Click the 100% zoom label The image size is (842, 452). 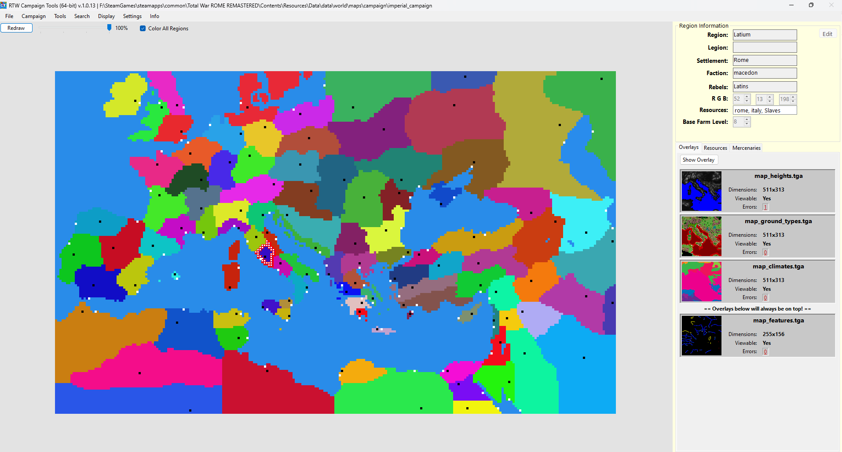[121, 28]
